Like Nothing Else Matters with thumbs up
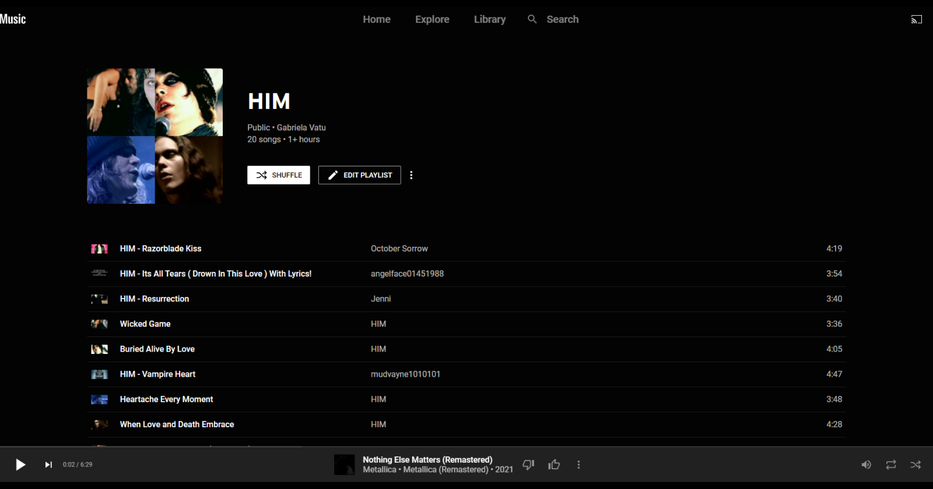Viewport: 933px width, 489px height. pyautogui.click(x=554, y=465)
